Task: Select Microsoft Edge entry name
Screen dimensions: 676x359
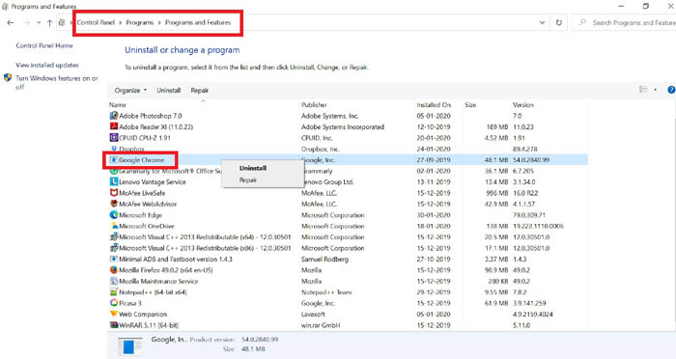Action: (141, 215)
